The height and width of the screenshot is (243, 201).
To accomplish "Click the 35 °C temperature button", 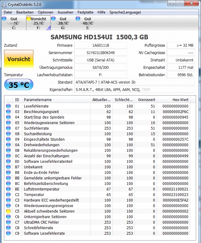I will point(19,85).
